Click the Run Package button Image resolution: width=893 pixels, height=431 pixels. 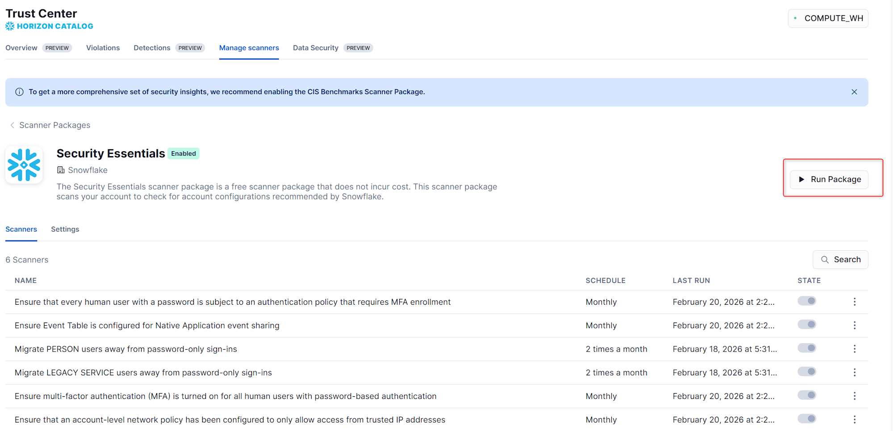point(829,179)
